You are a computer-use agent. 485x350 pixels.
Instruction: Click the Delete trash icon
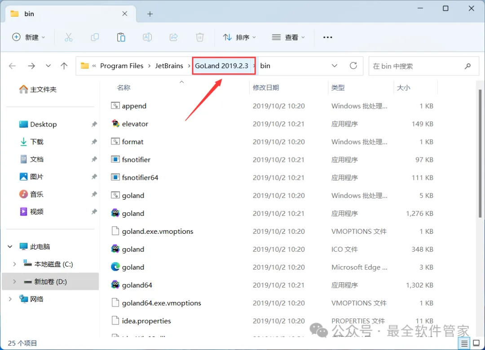tap(200, 37)
